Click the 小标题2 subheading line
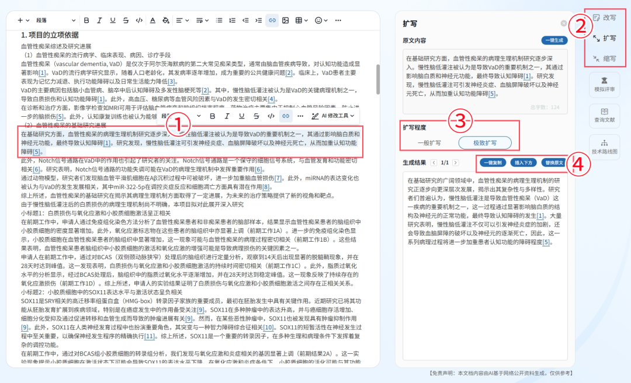 [102, 292]
